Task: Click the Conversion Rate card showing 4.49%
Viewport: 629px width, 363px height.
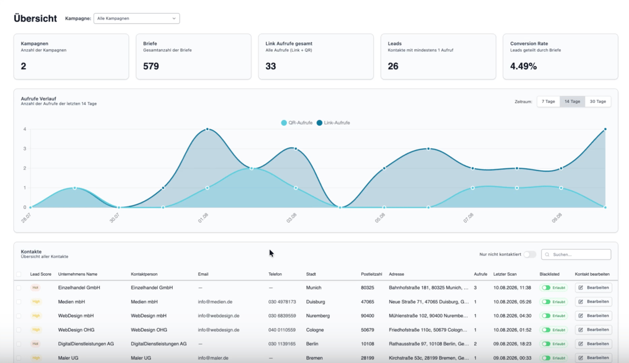Action: coord(560,56)
